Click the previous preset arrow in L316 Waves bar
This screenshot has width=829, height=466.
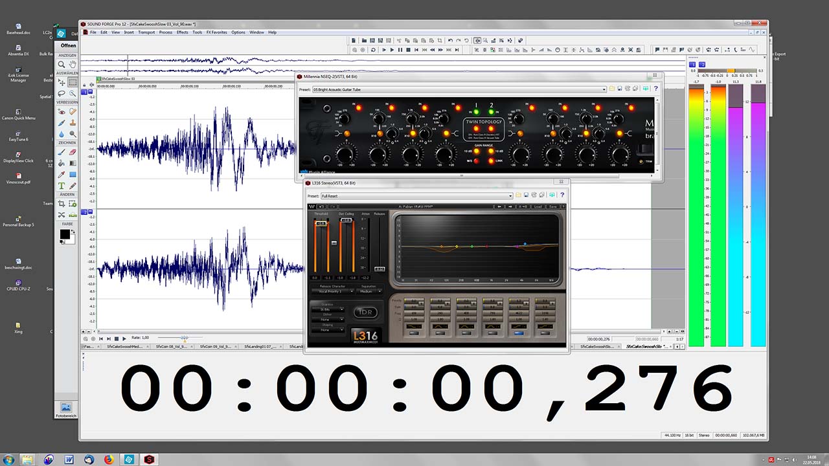tap(499, 206)
